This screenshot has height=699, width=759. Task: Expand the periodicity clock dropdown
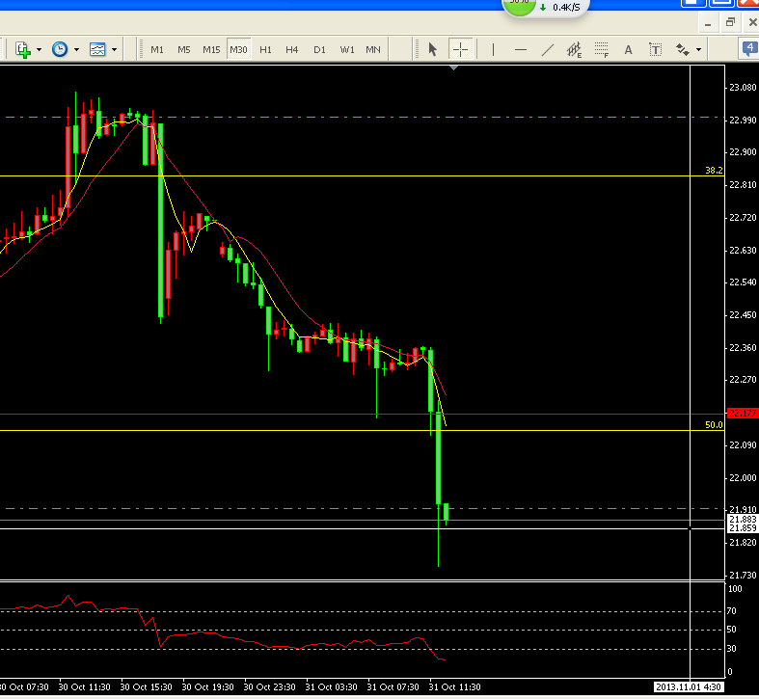[76, 49]
